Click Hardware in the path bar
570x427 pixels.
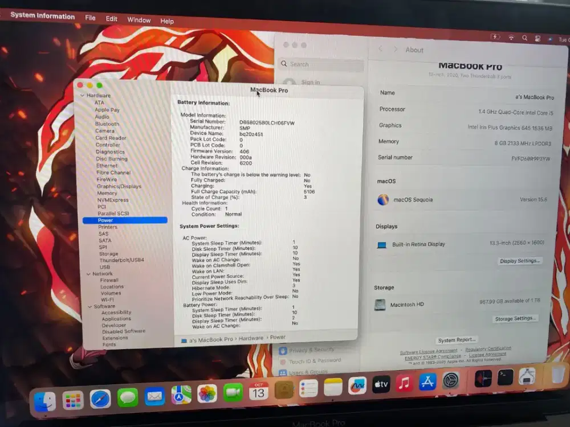[x=251, y=338]
